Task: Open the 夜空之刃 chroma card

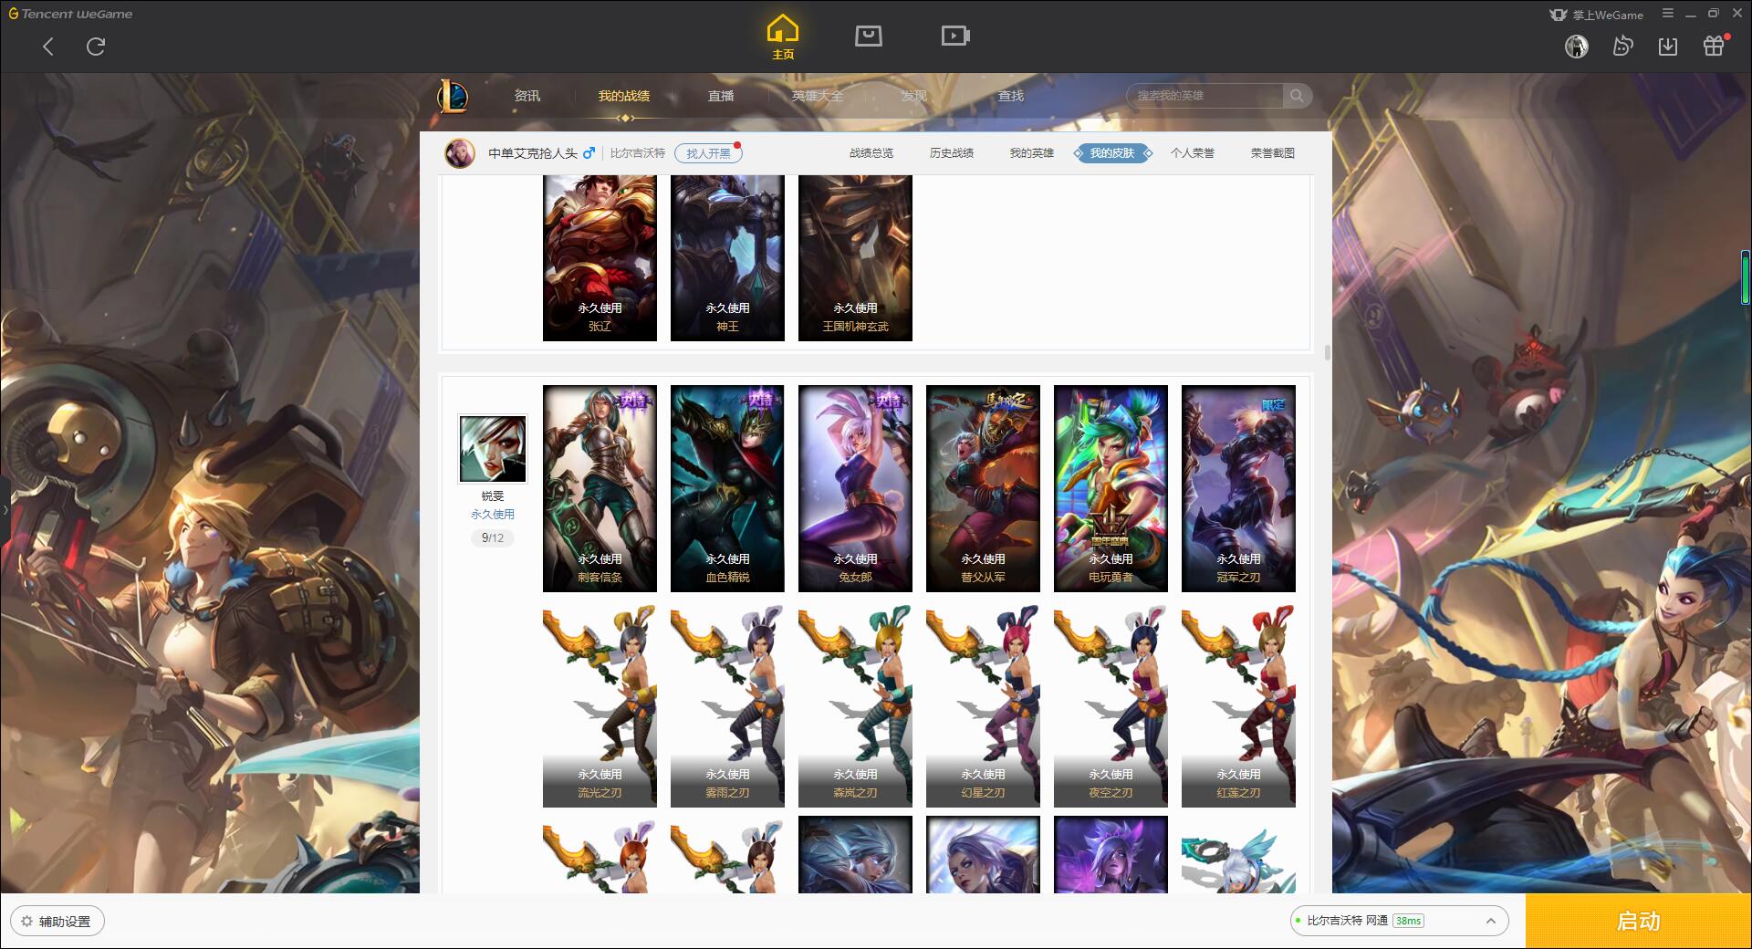Action: tap(1111, 705)
